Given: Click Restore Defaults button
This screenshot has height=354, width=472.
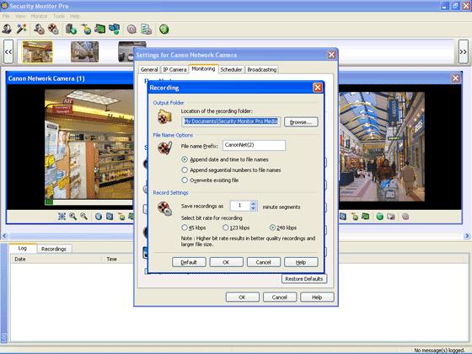Looking at the screenshot, I should tap(304, 279).
